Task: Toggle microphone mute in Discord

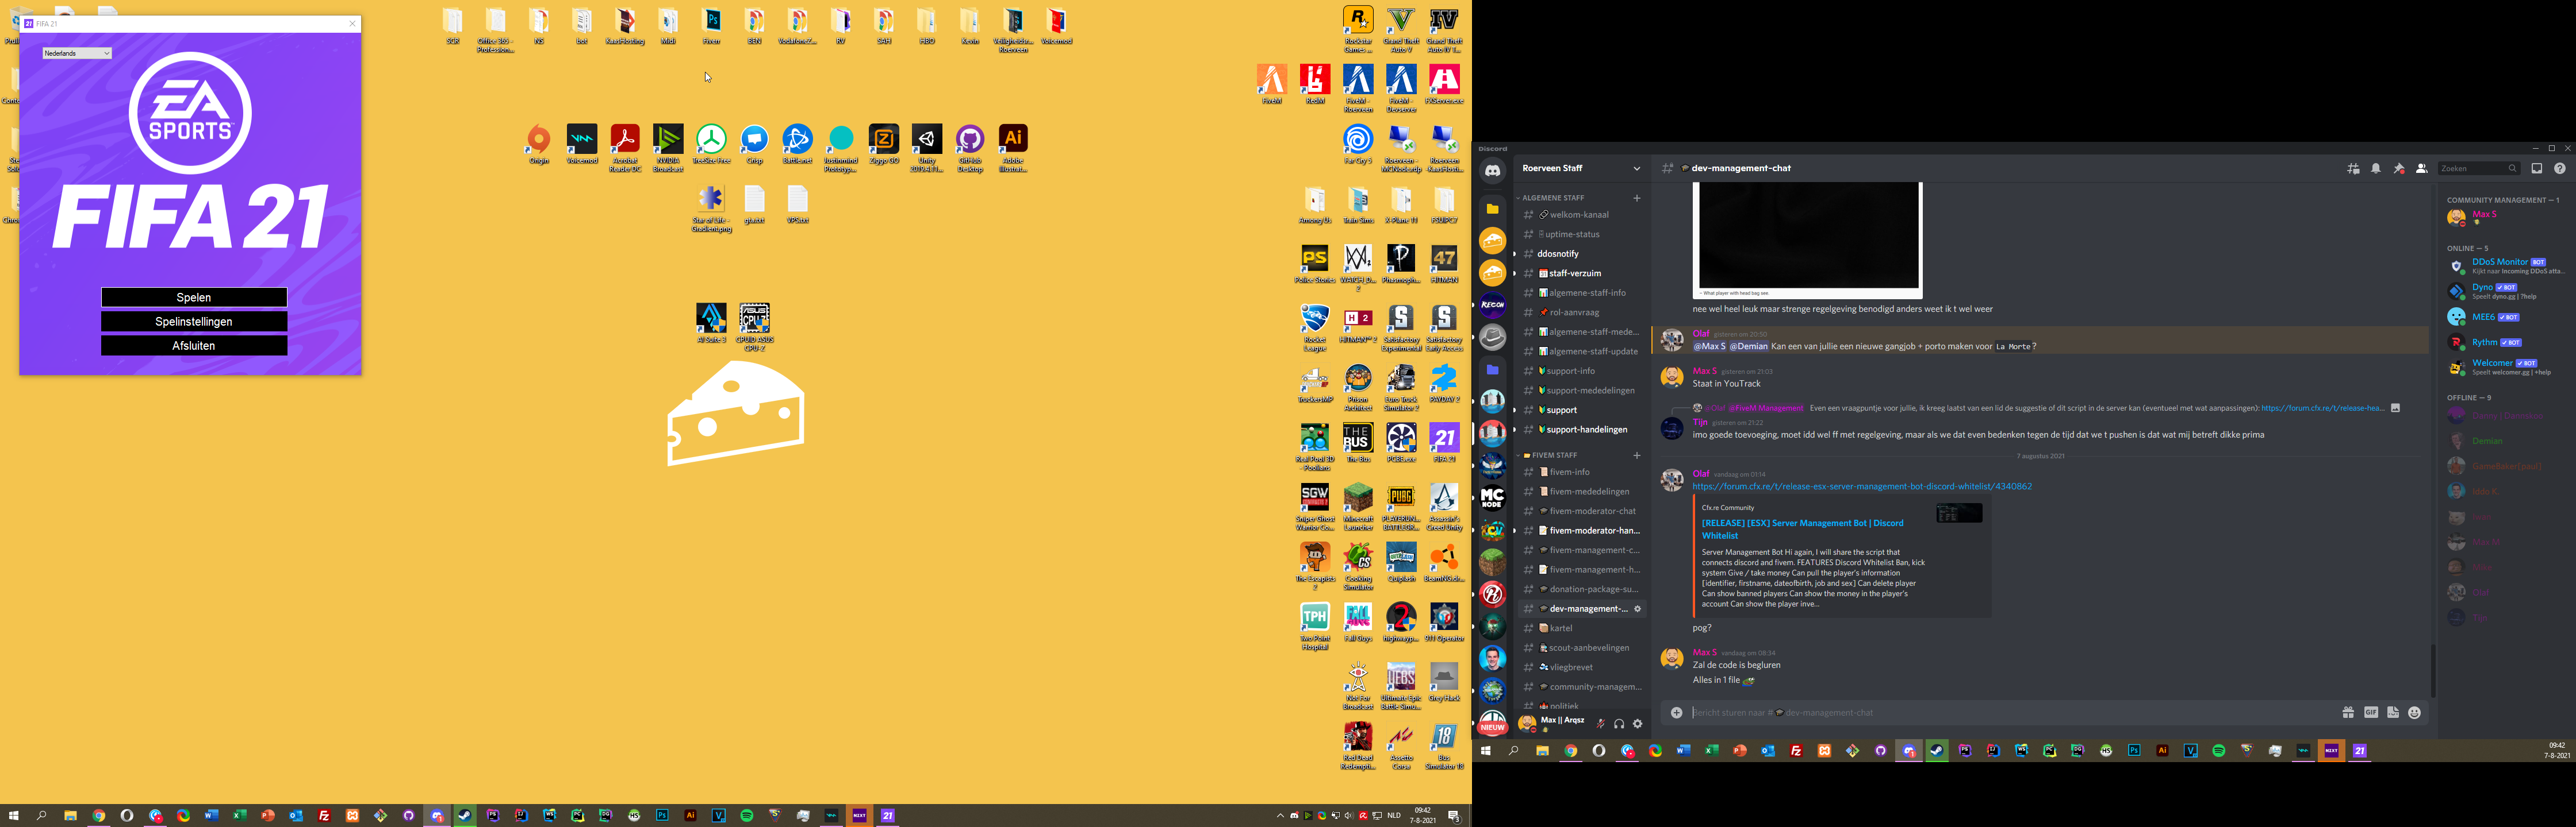Action: click(x=1600, y=724)
